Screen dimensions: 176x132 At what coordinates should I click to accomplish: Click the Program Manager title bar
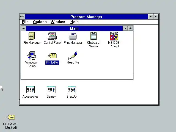click(86, 17)
